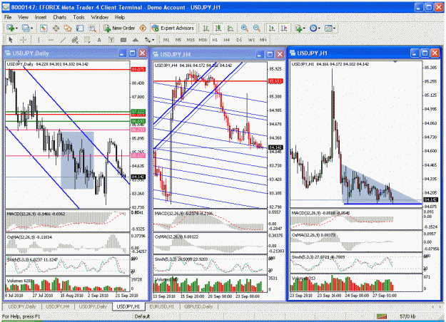Open the Insert menu

click(x=41, y=17)
